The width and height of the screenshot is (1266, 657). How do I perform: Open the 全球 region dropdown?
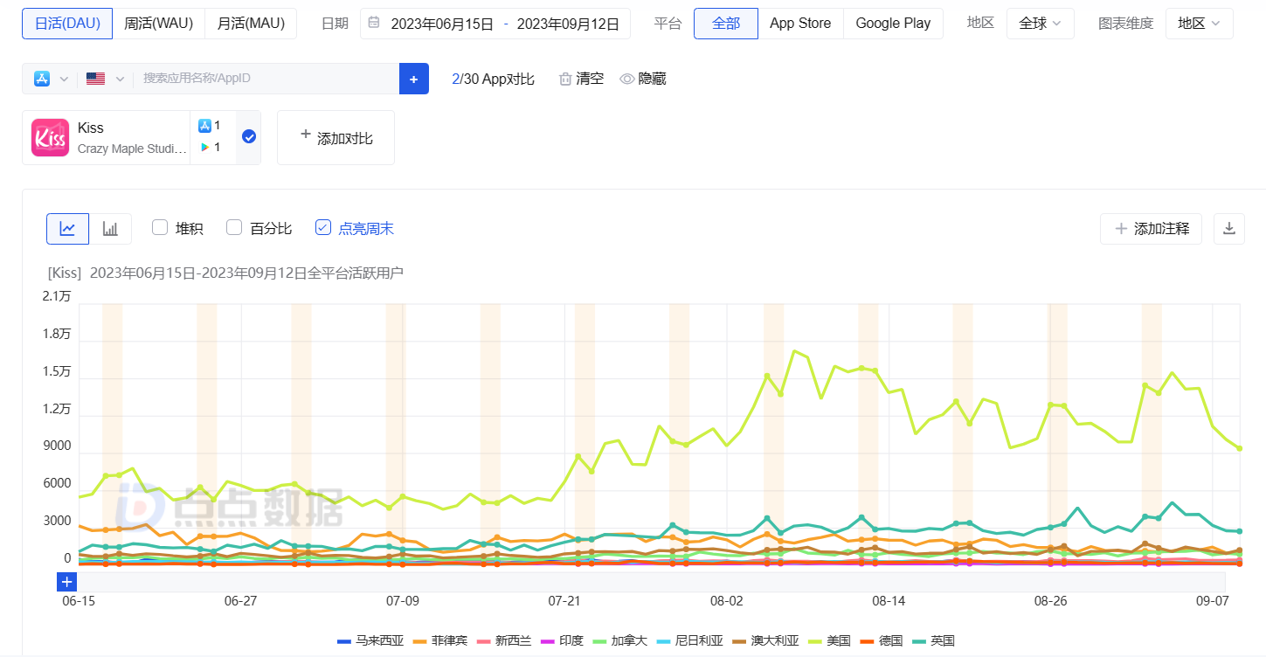1040,24
